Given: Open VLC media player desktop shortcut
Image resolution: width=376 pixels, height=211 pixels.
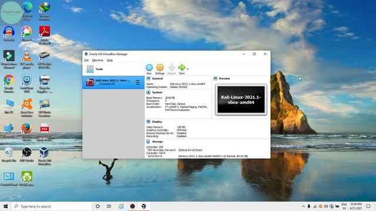Looking at the screenshot, I should (x=26, y=59).
